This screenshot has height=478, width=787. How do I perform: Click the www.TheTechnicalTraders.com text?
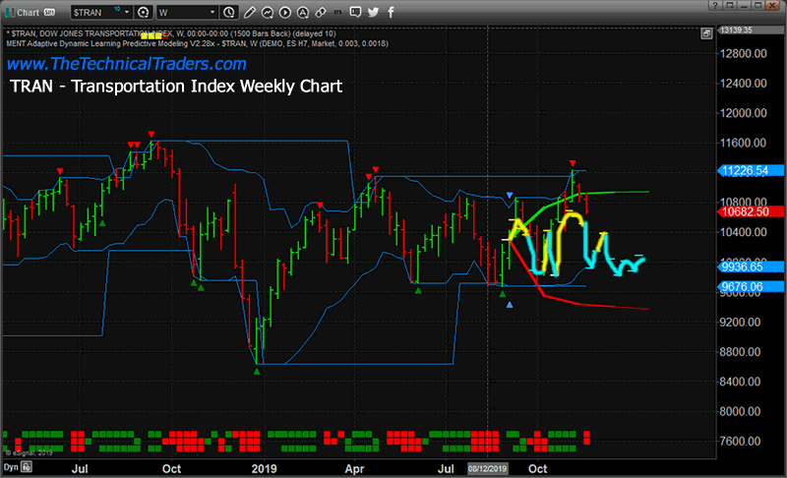[127, 64]
